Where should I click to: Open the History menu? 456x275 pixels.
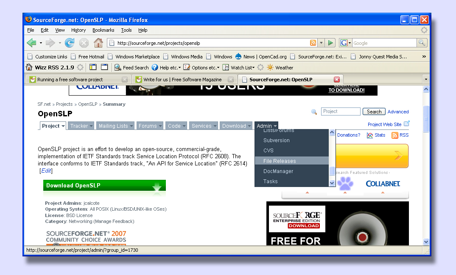(x=78, y=30)
